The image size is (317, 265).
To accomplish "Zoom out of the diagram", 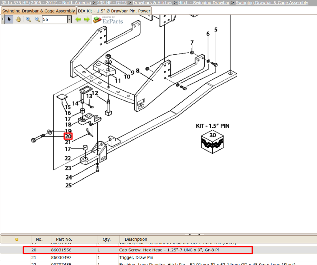I will pos(37,19).
